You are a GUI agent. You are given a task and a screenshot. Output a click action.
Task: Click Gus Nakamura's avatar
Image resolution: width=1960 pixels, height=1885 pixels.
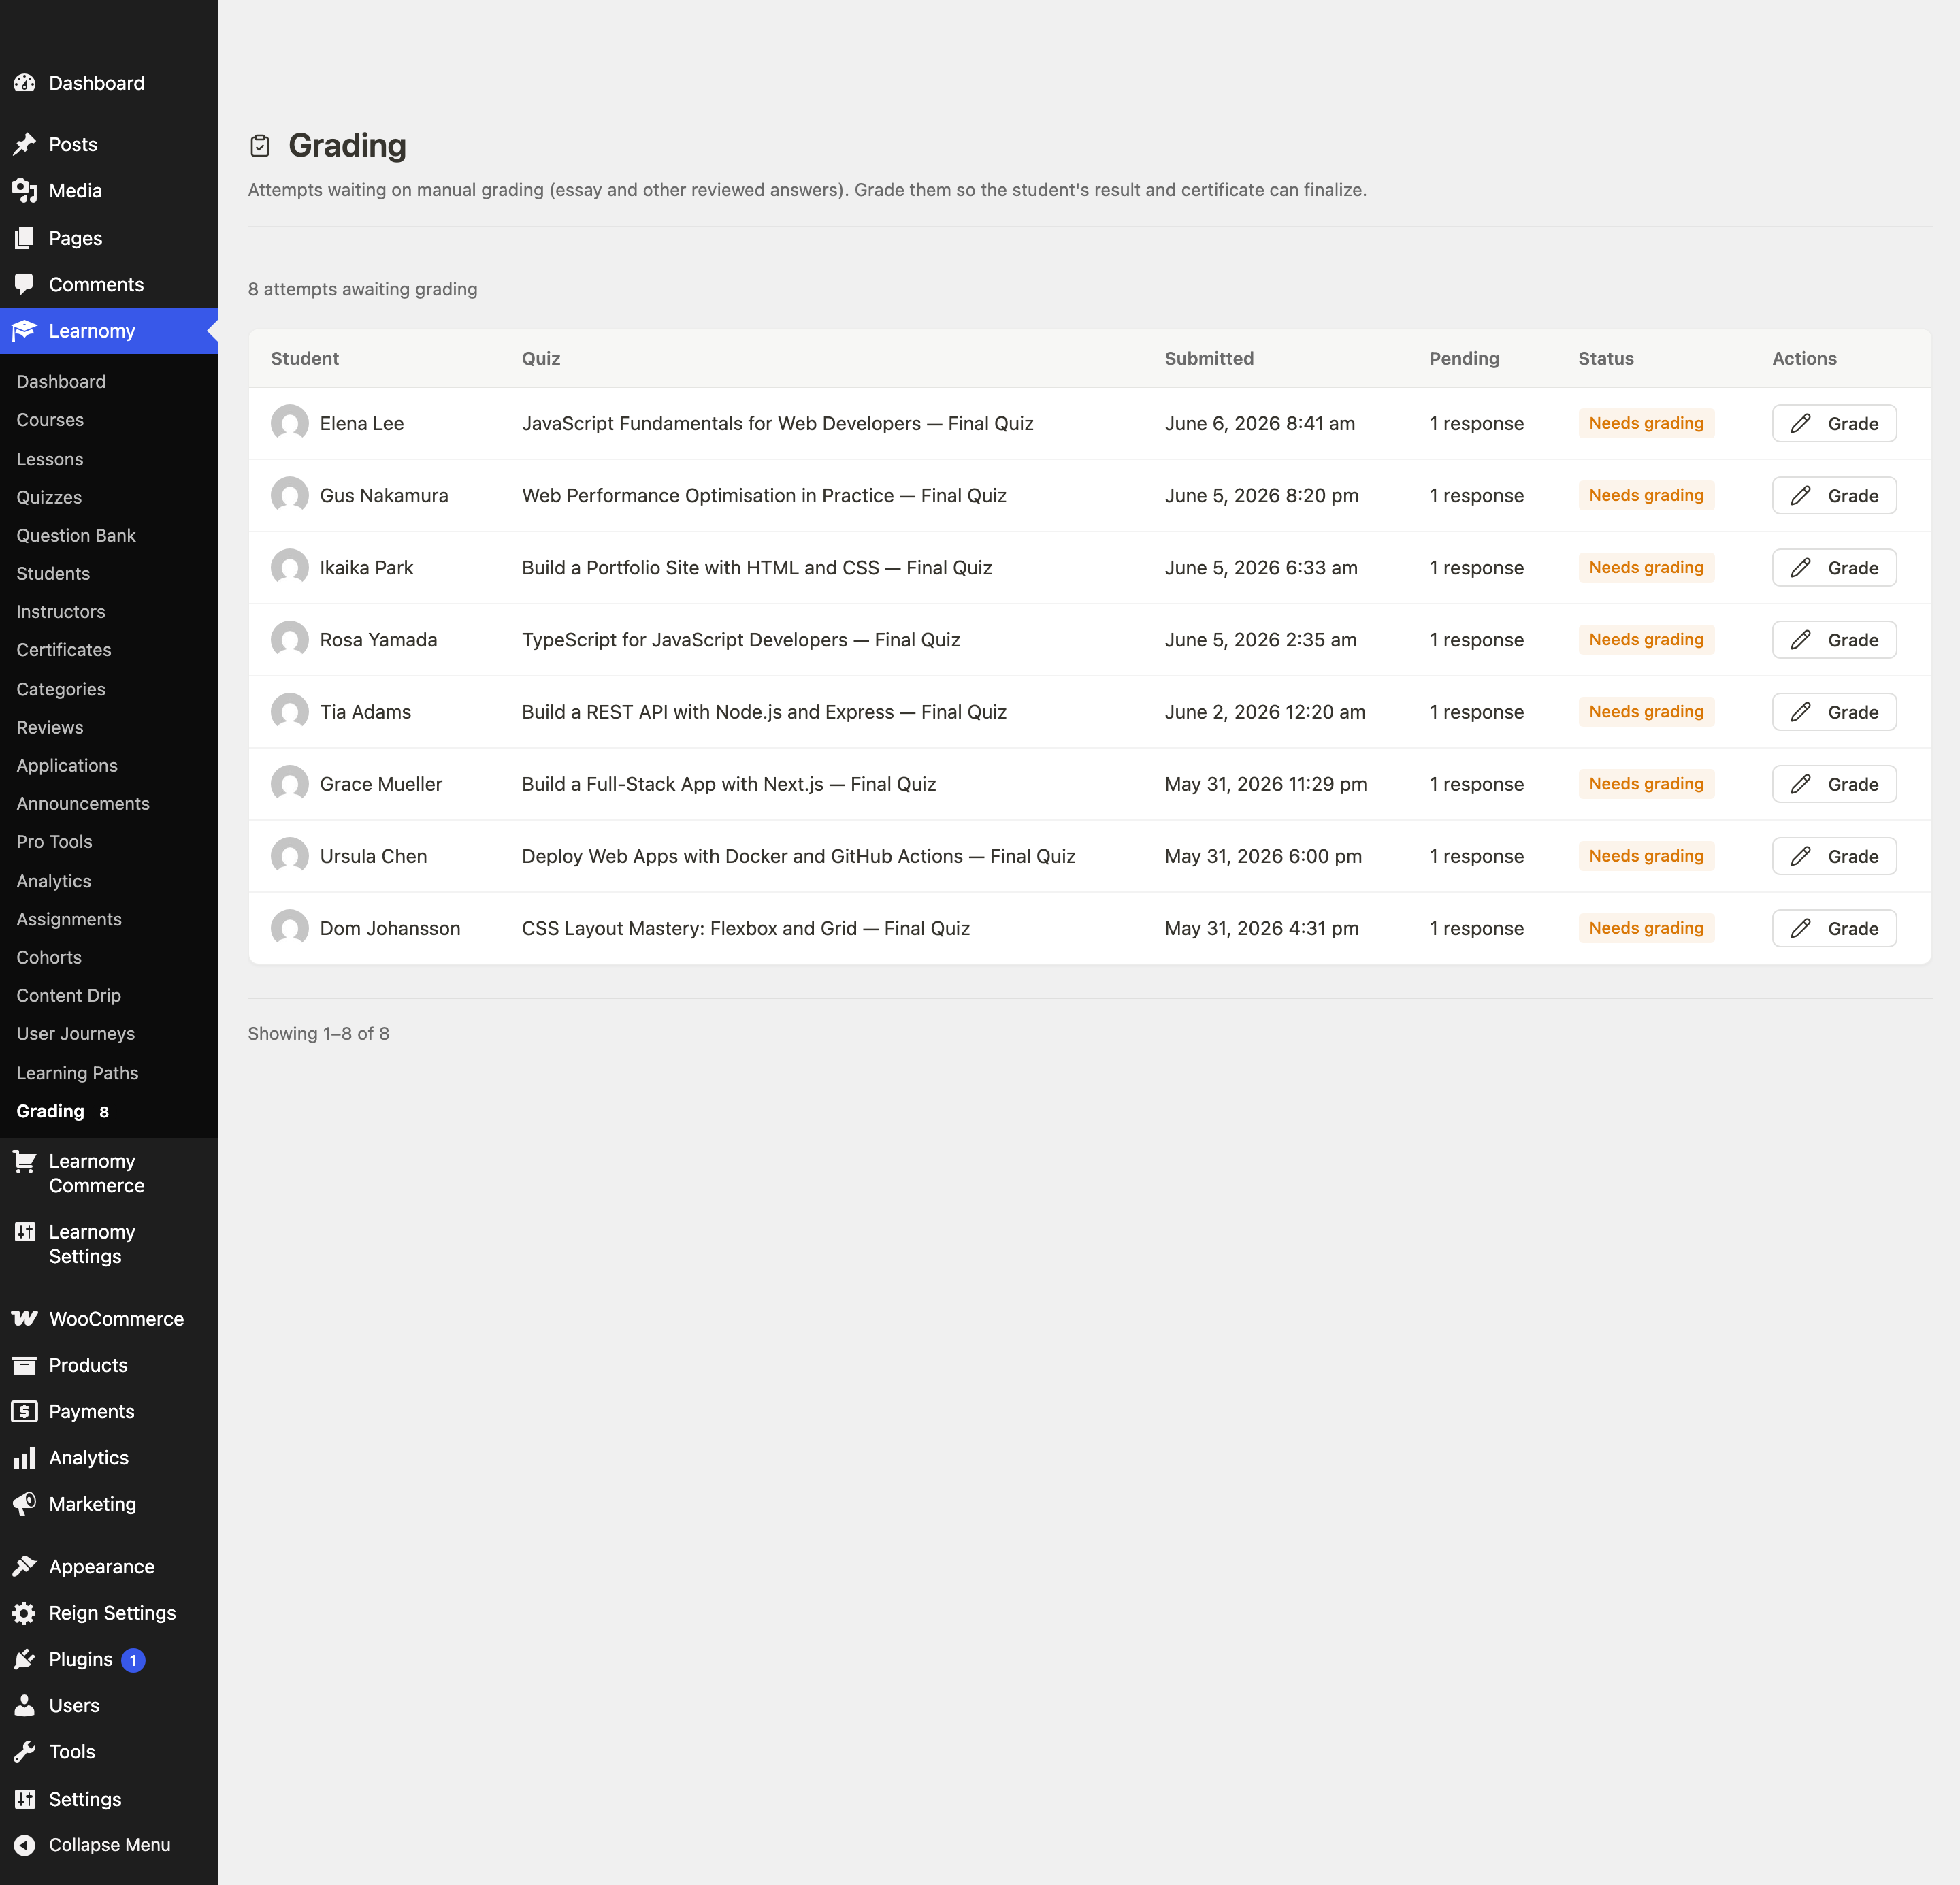point(290,495)
